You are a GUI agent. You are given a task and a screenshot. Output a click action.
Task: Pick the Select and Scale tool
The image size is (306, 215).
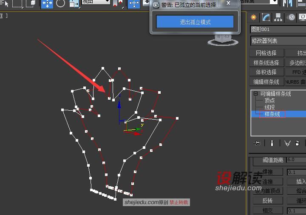pos(74,4)
